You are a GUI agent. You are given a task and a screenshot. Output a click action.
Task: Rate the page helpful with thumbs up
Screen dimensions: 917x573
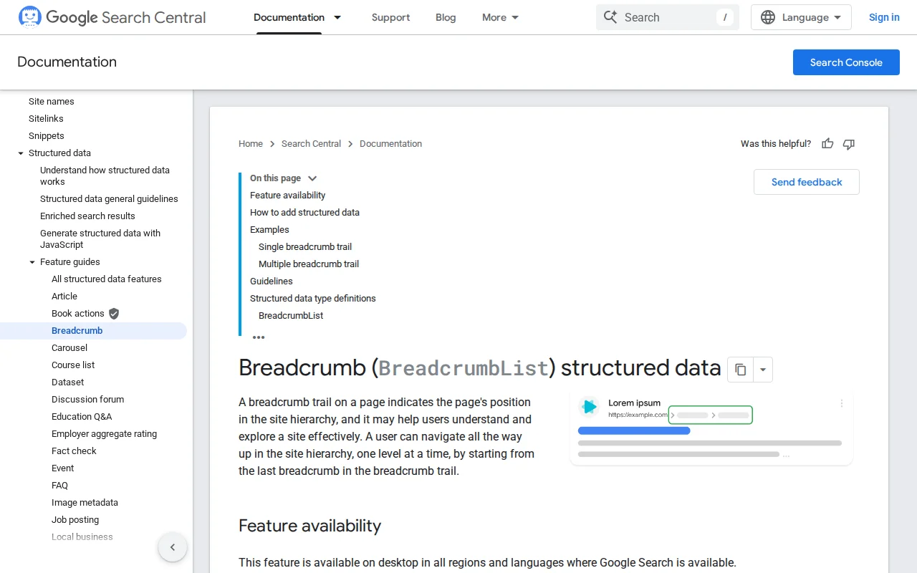click(827, 144)
